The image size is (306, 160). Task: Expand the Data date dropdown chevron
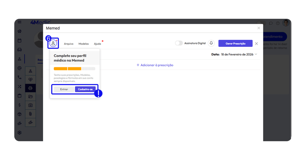click(x=256, y=54)
